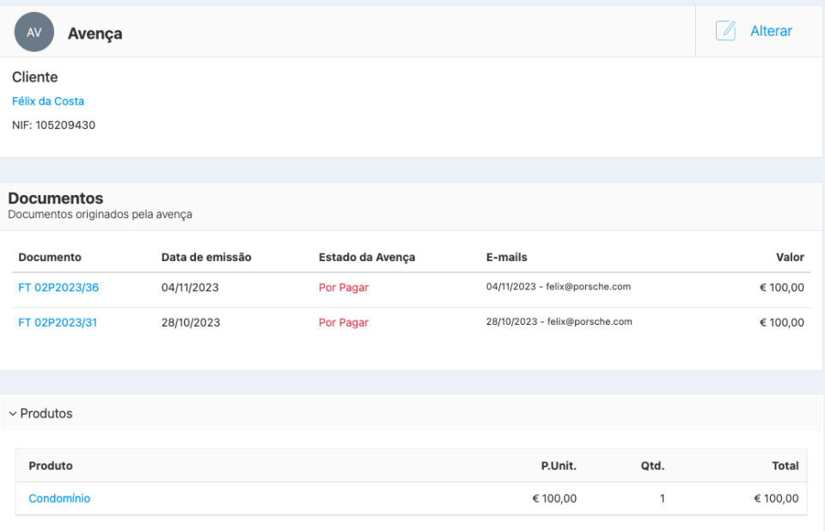Open invoice FT 02P2023/36
Image resolution: width=825 pixels, height=531 pixels.
pos(58,288)
